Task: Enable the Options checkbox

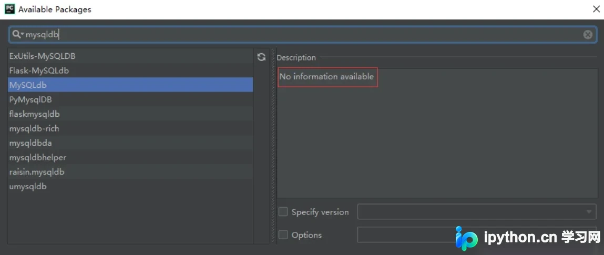Action: tap(283, 234)
